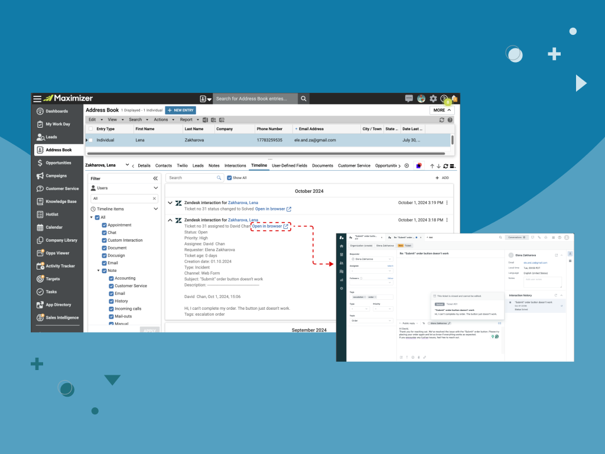Expand the 3:19 PM Zendesk interaction
Viewport: 605px width, 454px height.
[170, 203]
